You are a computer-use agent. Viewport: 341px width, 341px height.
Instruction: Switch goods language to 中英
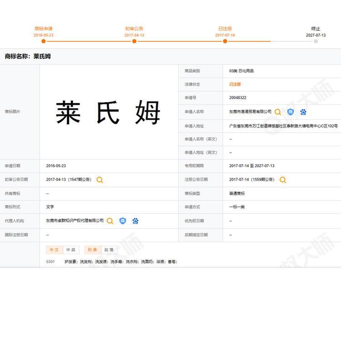click(71, 250)
